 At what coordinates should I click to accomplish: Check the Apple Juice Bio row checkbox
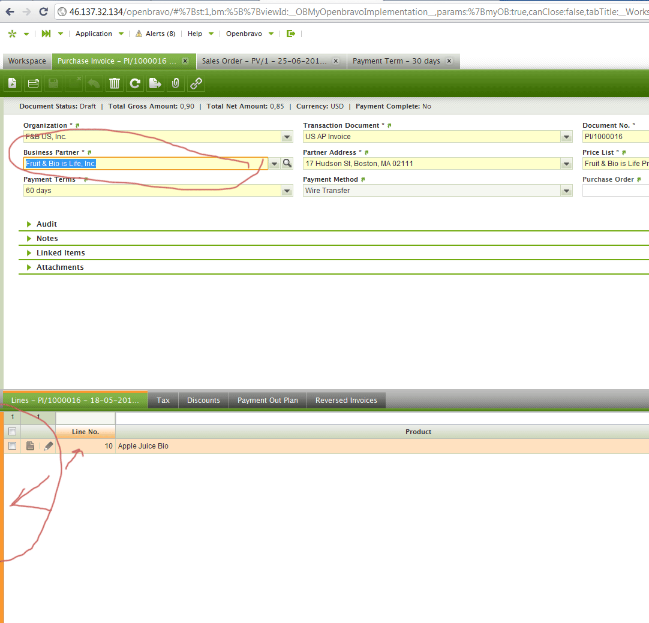point(13,446)
